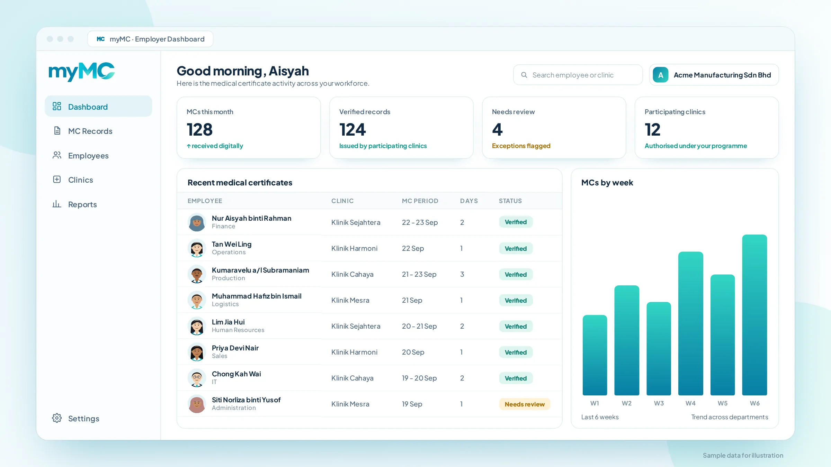Select the W5 bar in the chart
Image resolution: width=831 pixels, height=467 pixels.
tap(723, 335)
